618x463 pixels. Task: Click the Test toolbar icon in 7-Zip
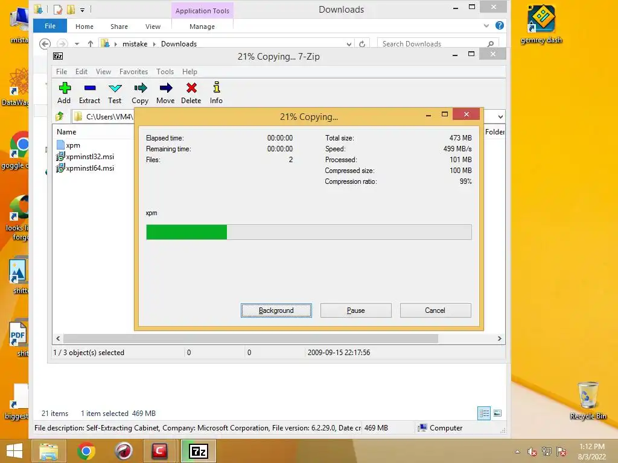coord(115,93)
